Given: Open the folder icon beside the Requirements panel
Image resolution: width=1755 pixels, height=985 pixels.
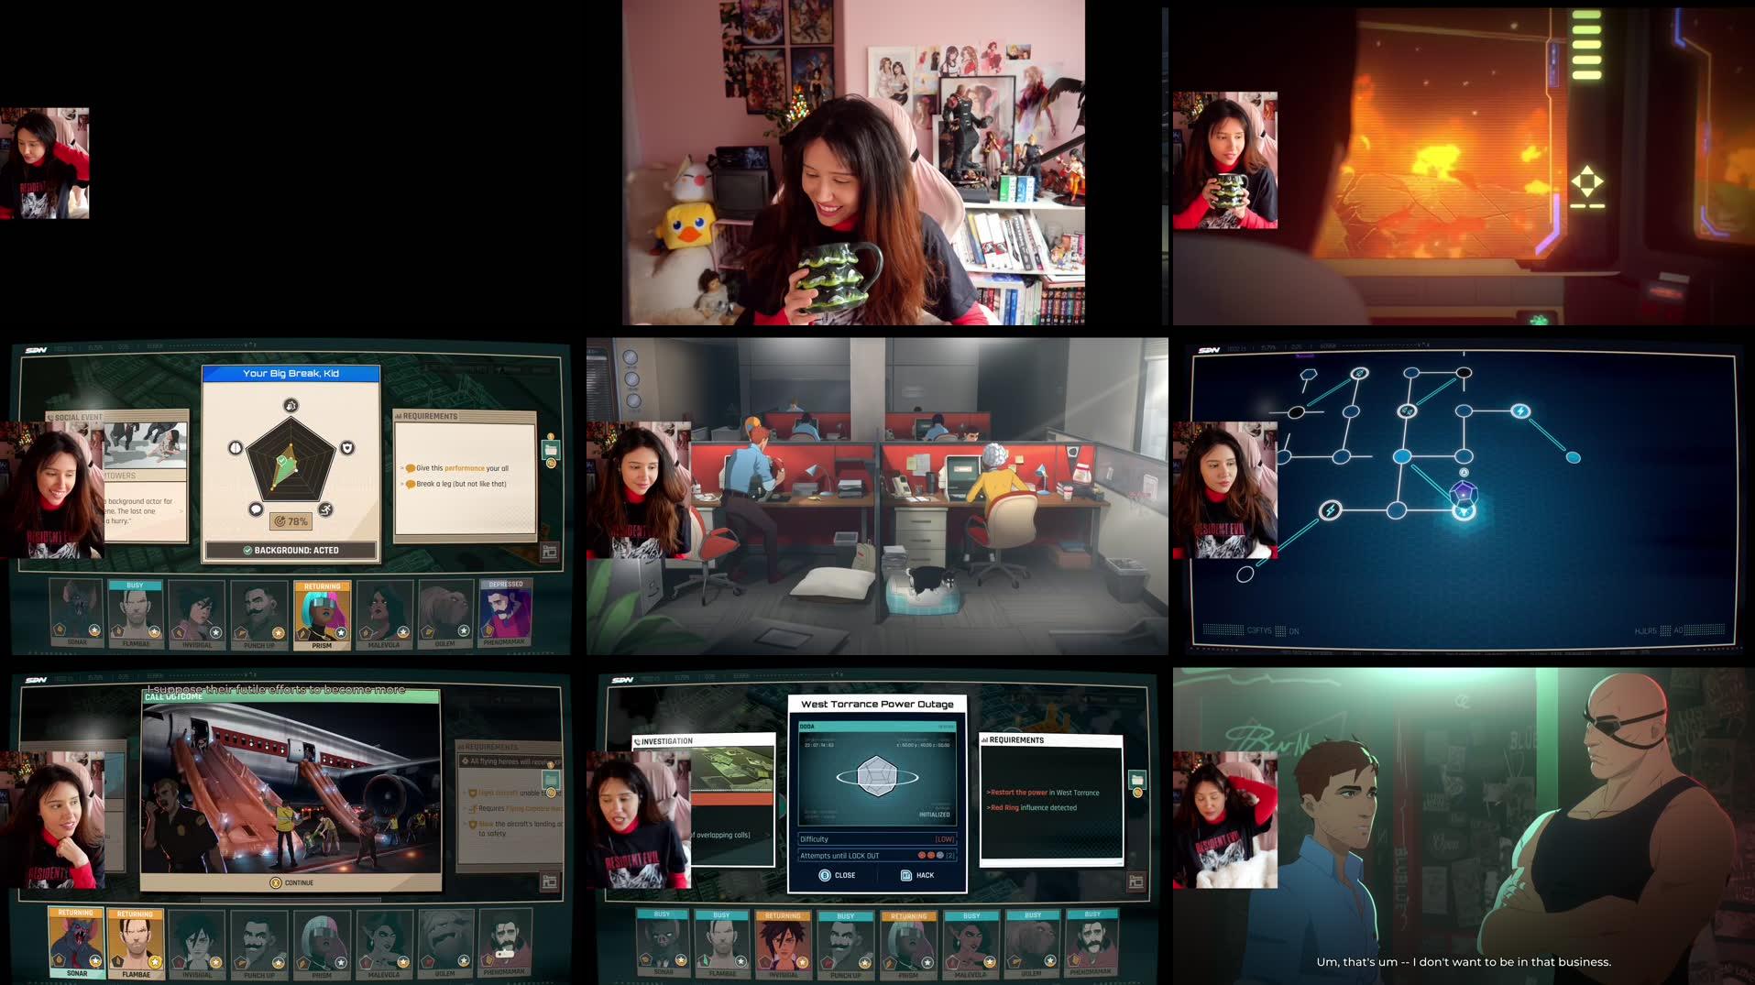Looking at the screenshot, I should point(551,450).
